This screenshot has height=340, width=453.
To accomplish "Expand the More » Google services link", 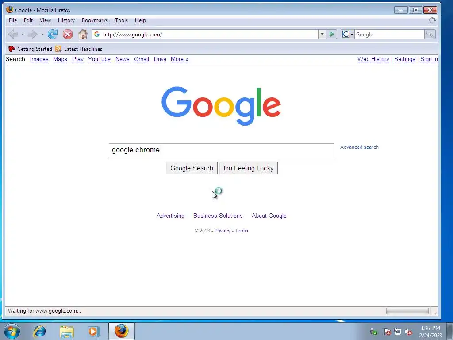I will coord(180,59).
